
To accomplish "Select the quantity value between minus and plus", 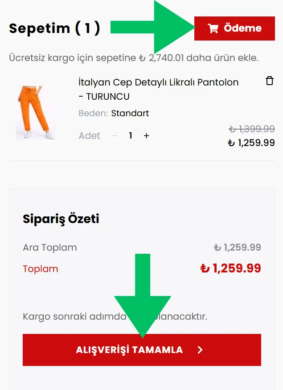I will click(131, 136).
